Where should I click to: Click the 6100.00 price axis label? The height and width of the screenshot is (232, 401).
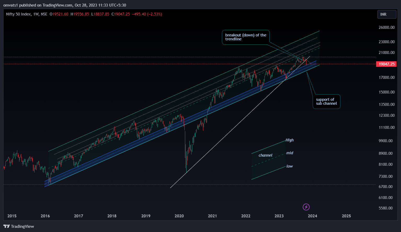click(386, 198)
